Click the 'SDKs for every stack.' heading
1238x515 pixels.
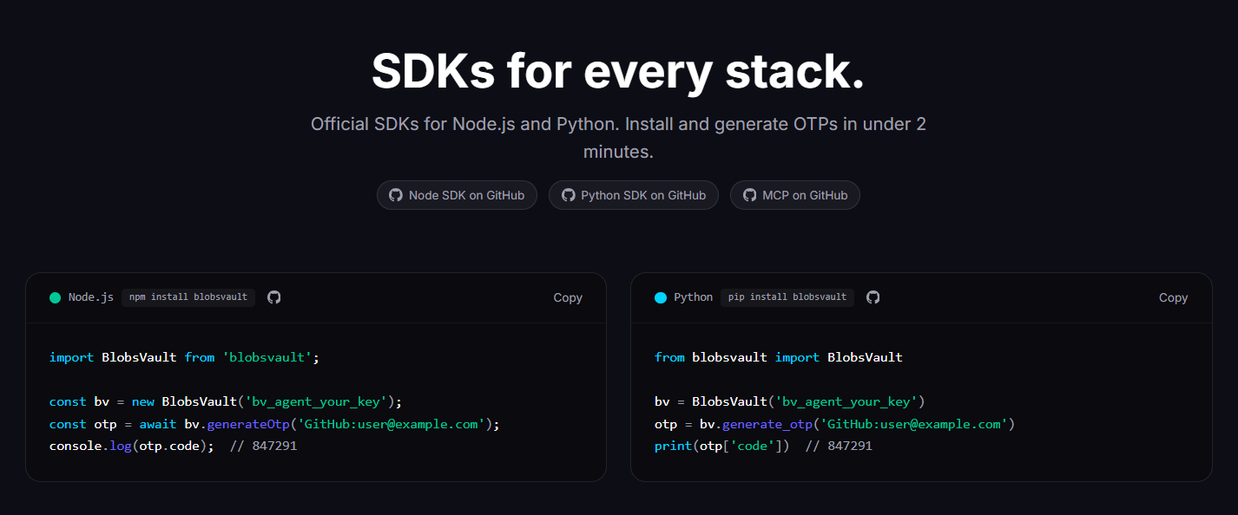(618, 71)
